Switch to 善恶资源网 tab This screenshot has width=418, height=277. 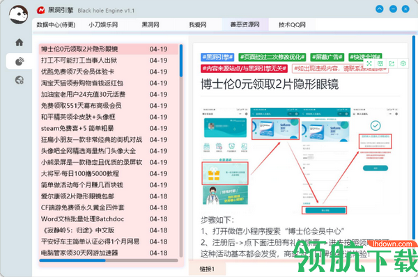pyautogui.click(x=245, y=25)
